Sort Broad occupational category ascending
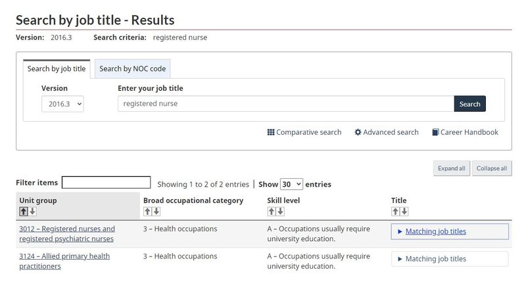Viewport: 526px width, 282px height. (147, 212)
